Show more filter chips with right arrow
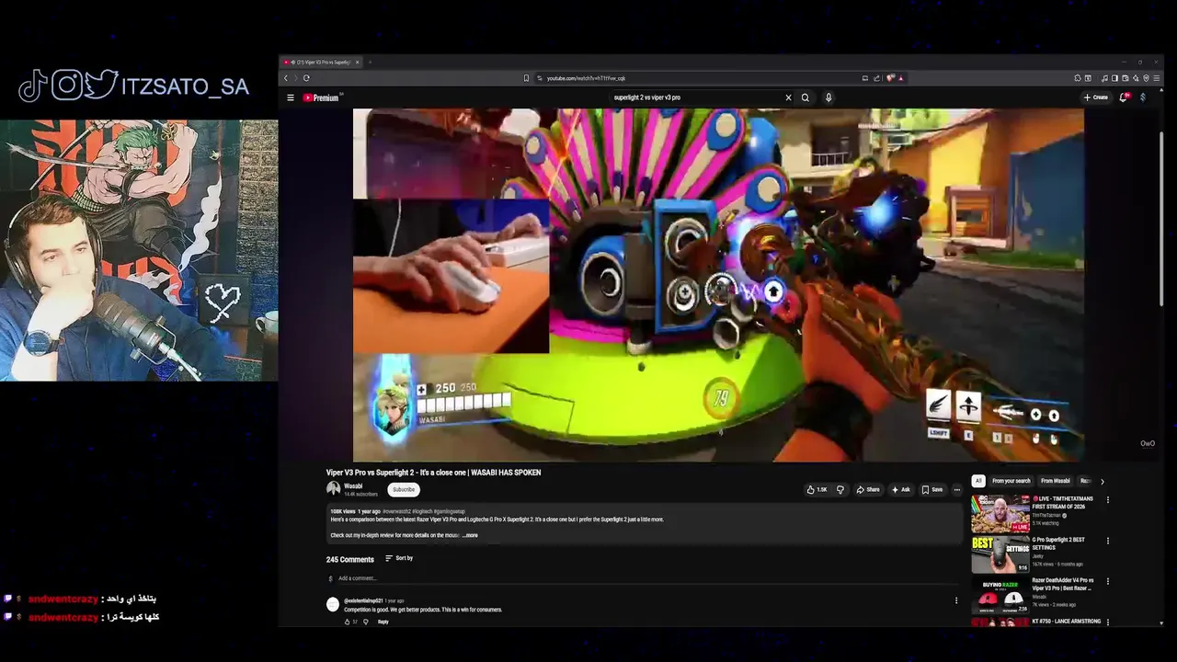 tap(1102, 481)
